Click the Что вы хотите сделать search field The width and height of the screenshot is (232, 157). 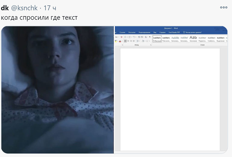point(193,32)
